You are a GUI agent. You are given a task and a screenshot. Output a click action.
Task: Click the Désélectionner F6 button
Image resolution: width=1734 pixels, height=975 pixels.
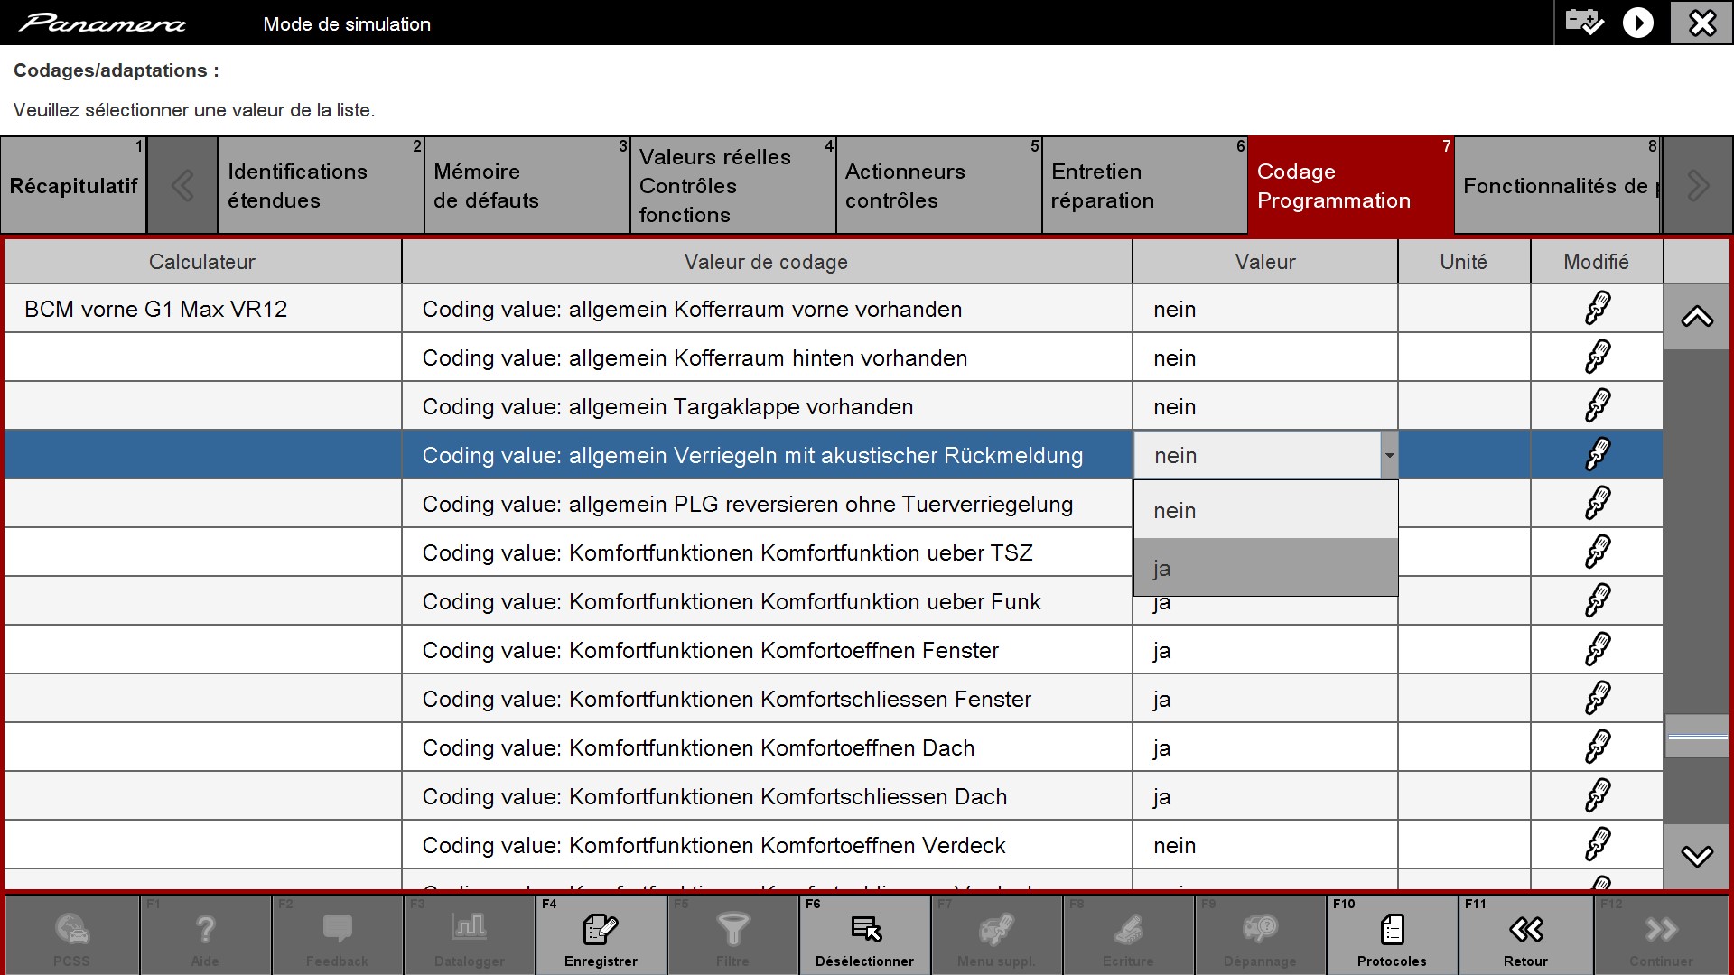coord(864,934)
